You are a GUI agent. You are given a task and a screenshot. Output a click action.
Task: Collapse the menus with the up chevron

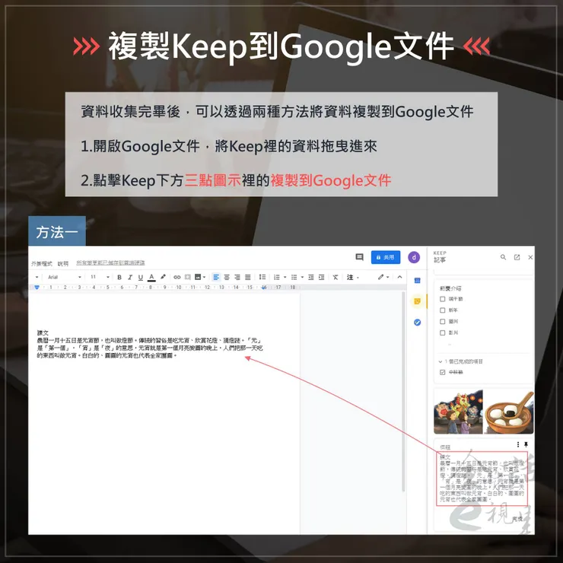tap(399, 277)
